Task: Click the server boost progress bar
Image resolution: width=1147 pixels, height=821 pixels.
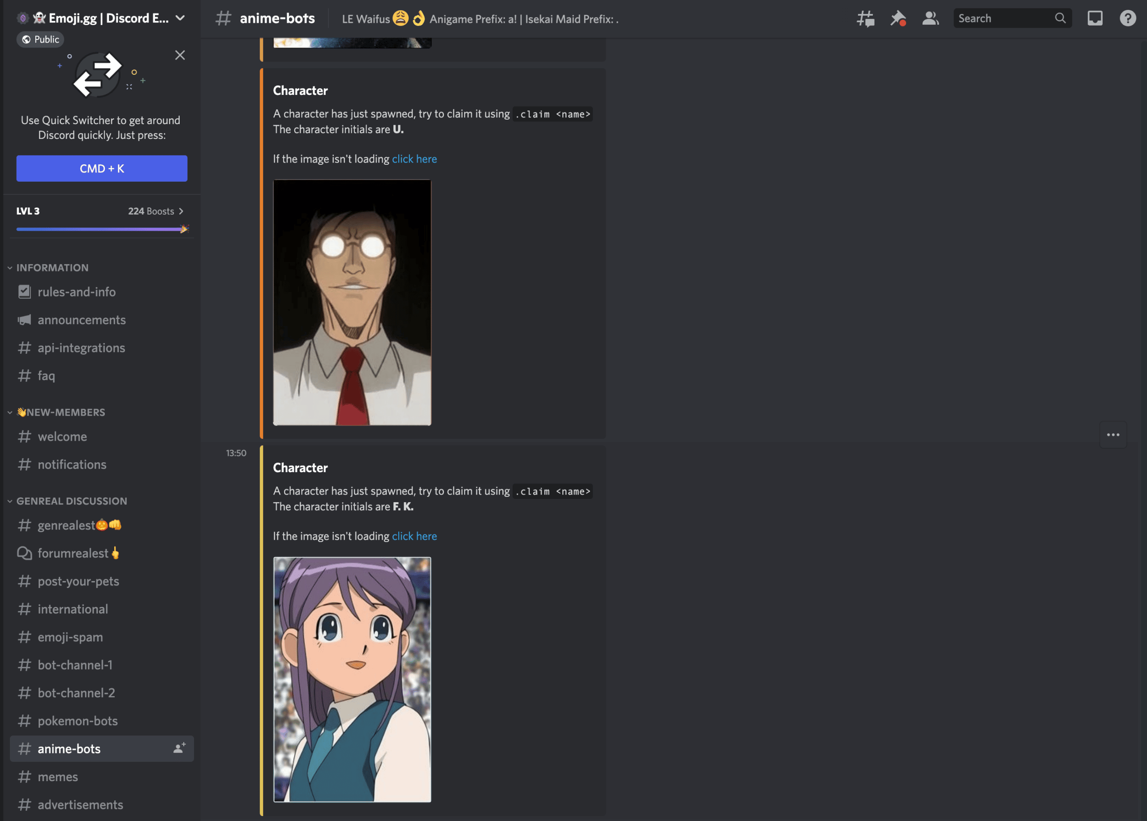Action: (99, 229)
